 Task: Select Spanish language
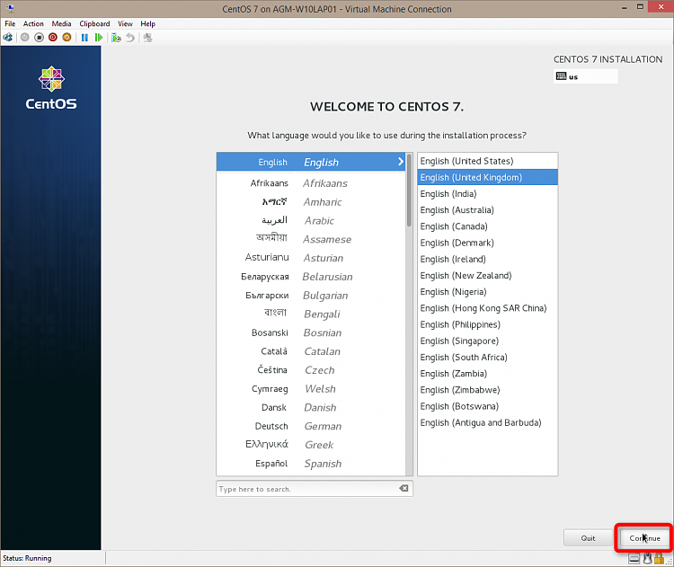coord(311,464)
